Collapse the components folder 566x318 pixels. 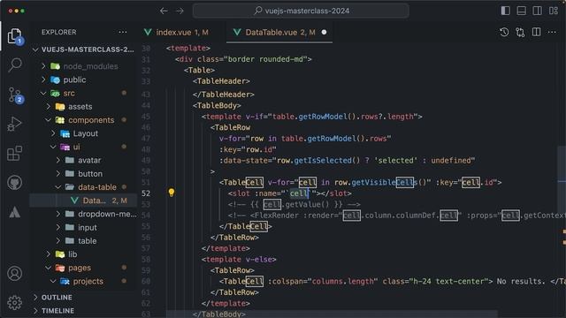tap(83, 120)
